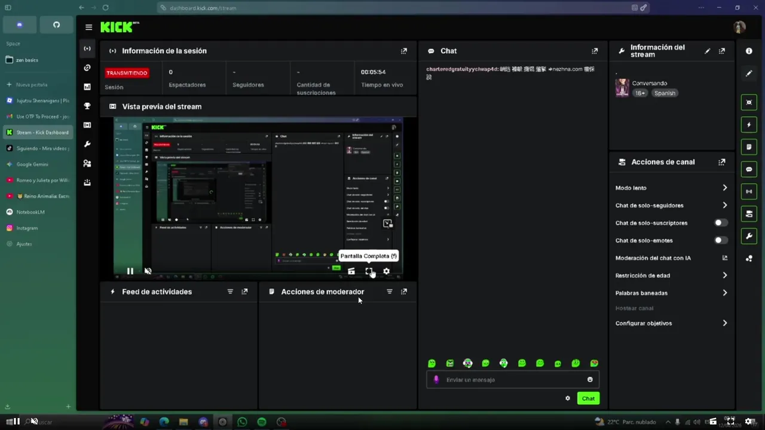Click the trophy icon in Kick's left sidebar
Viewport: 765px width, 430px height.
click(87, 106)
